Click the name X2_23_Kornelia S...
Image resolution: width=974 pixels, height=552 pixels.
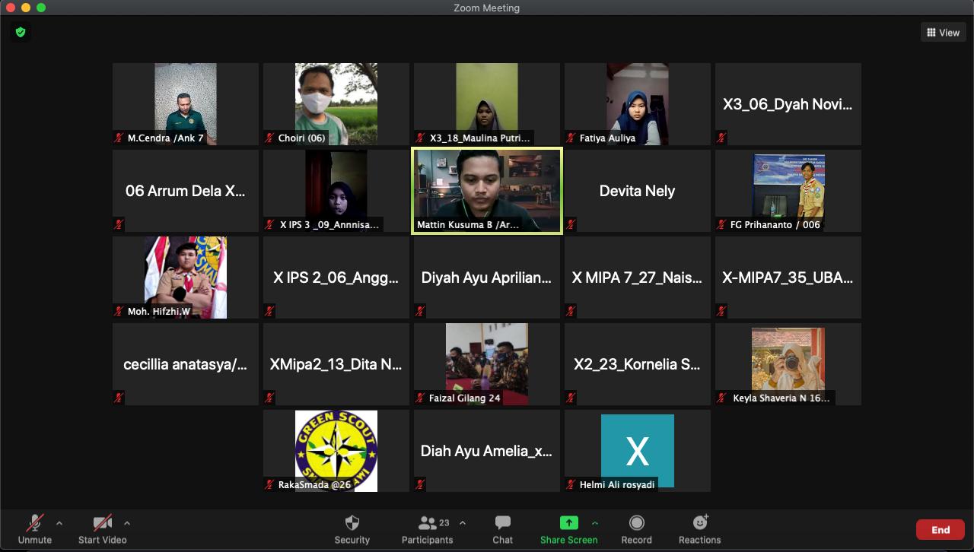coord(638,364)
